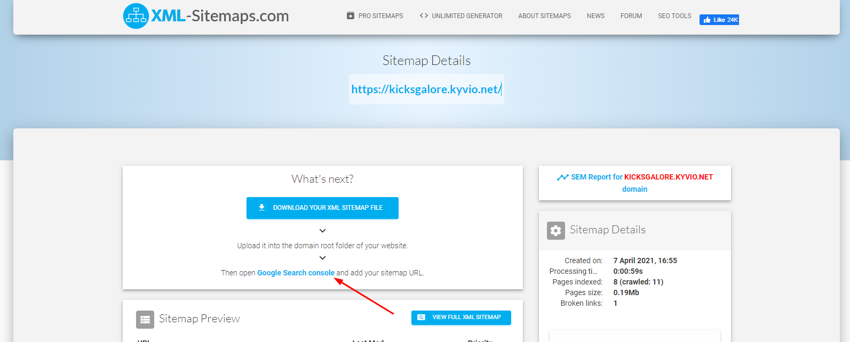Click the XML-Sitemaps.com sitemap logo icon
Screen dimensions: 850x342
click(x=136, y=16)
